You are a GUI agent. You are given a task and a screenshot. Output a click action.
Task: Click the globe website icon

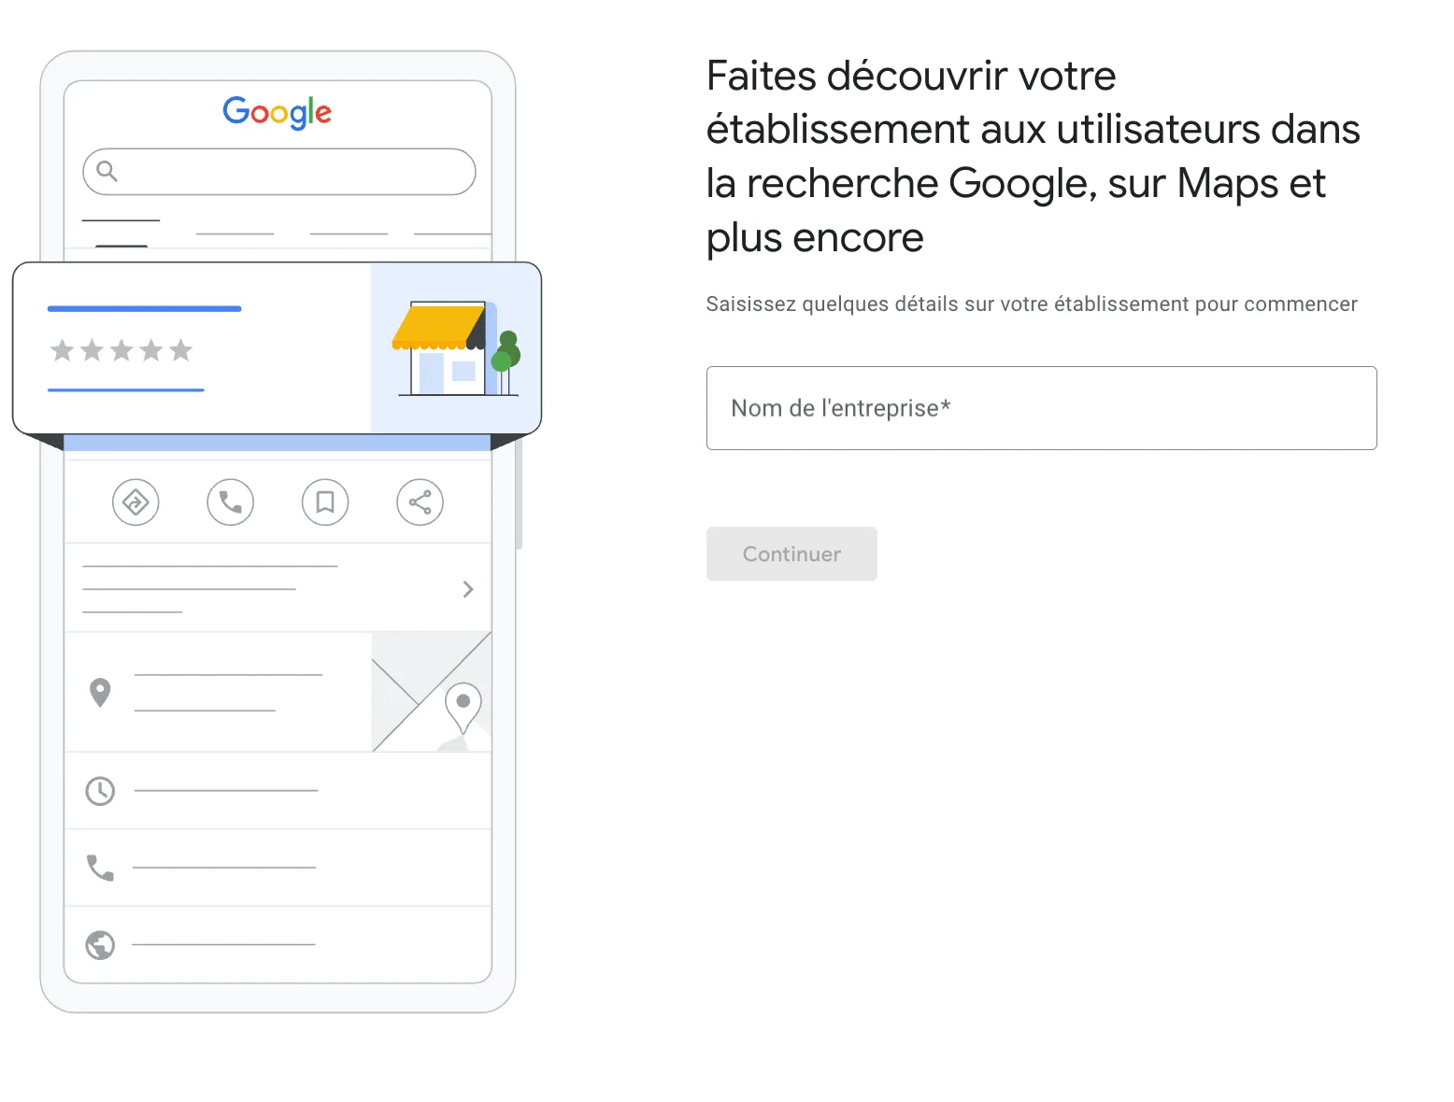pos(100,945)
